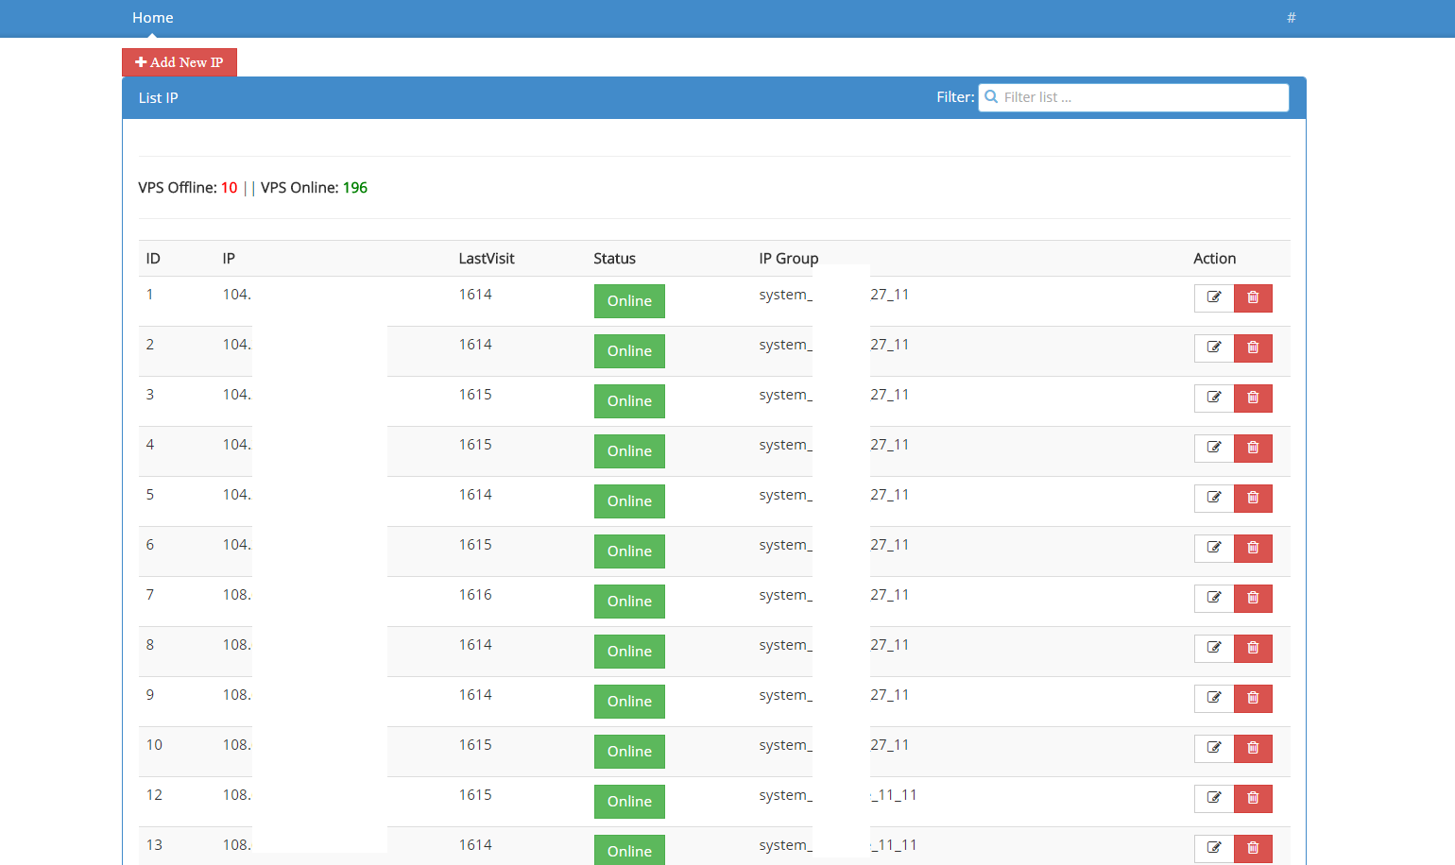The width and height of the screenshot is (1455, 865).
Task: Delete the IP entry with ID 8
Action: pos(1253,649)
